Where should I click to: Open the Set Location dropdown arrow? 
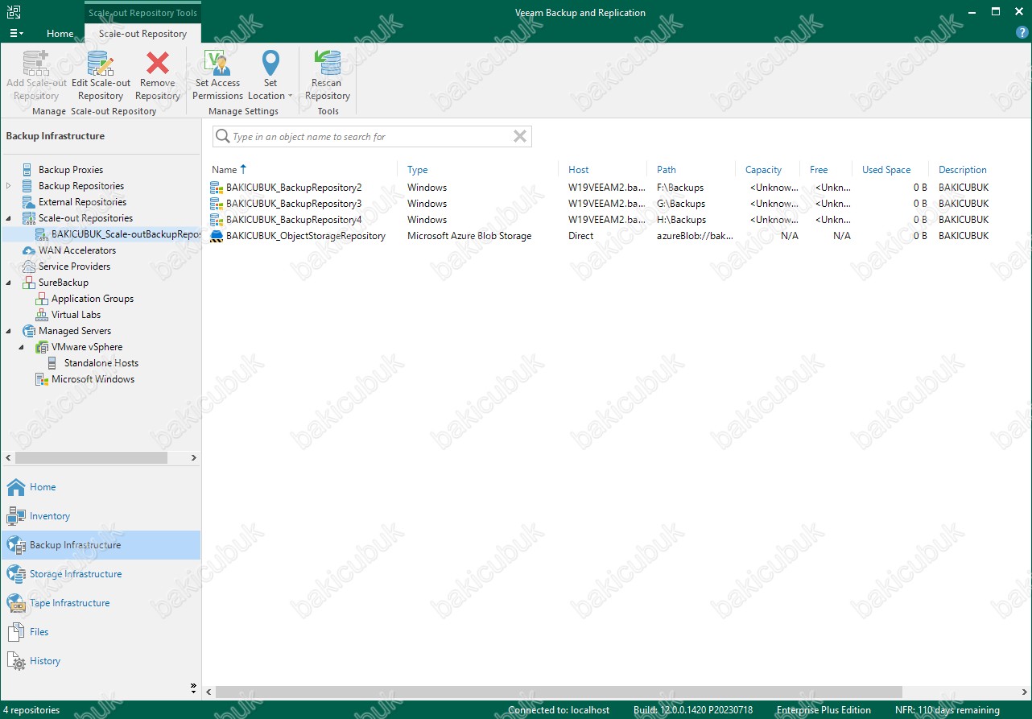pos(291,97)
